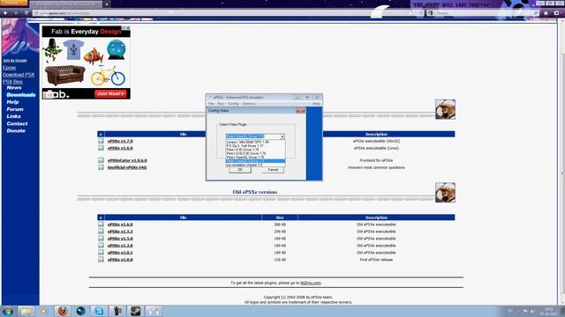Select Lewpy's 3dfx/Glide GPU 1.40 option
The image size is (565, 317).
255,143
